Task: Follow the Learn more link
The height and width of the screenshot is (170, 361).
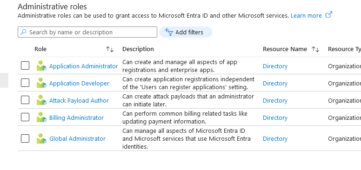Action: pyautogui.click(x=306, y=16)
